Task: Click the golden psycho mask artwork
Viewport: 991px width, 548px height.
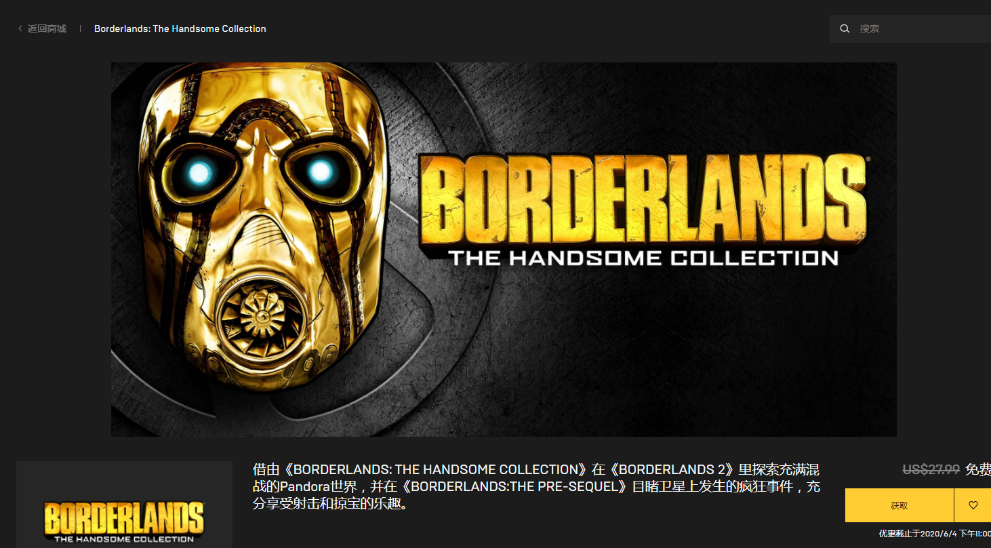Action: [x=264, y=224]
